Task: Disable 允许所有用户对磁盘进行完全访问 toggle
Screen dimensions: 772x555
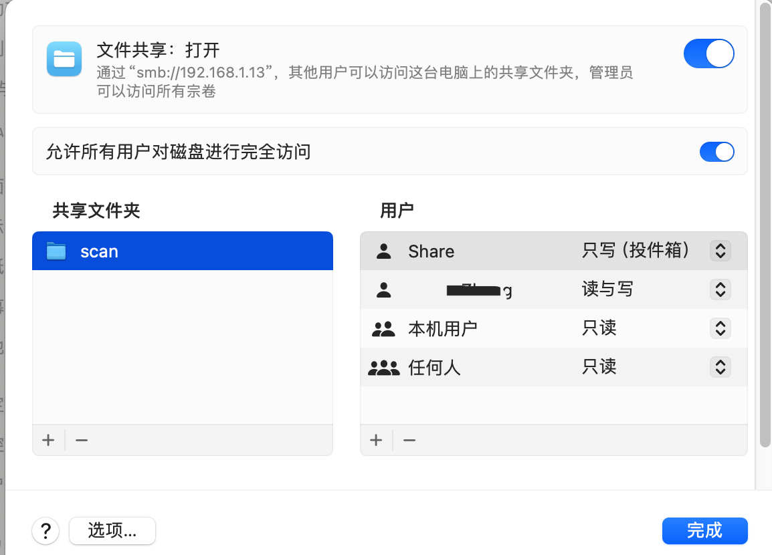Action: (716, 152)
